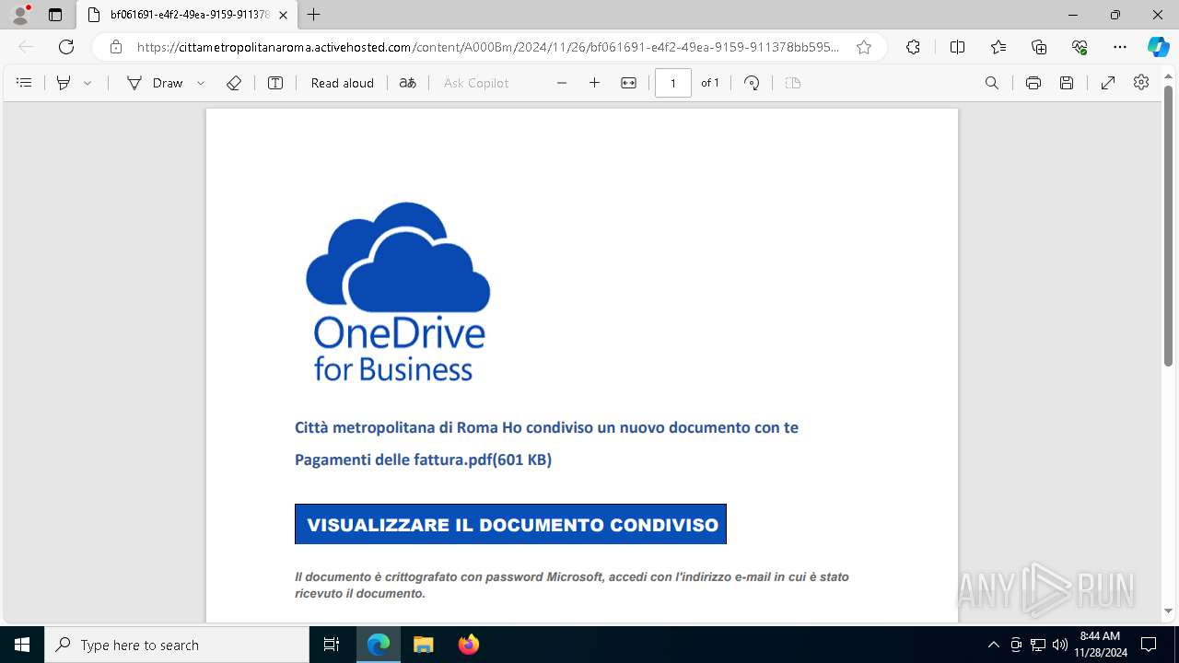Show PDF table of contents

(25, 83)
